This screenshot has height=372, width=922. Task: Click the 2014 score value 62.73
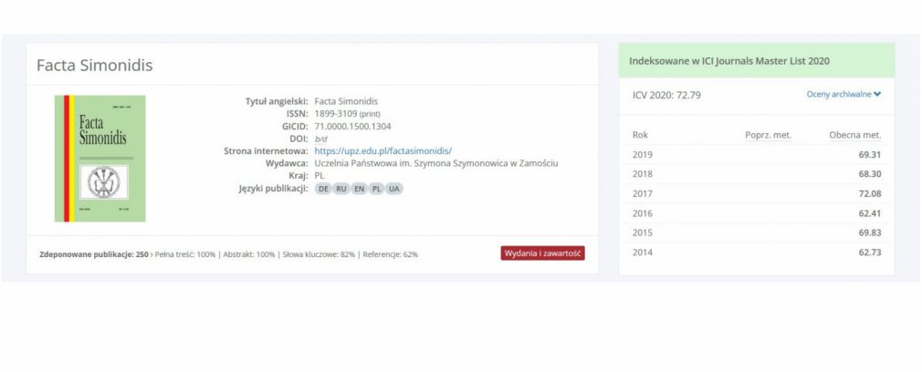pyautogui.click(x=870, y=253)
